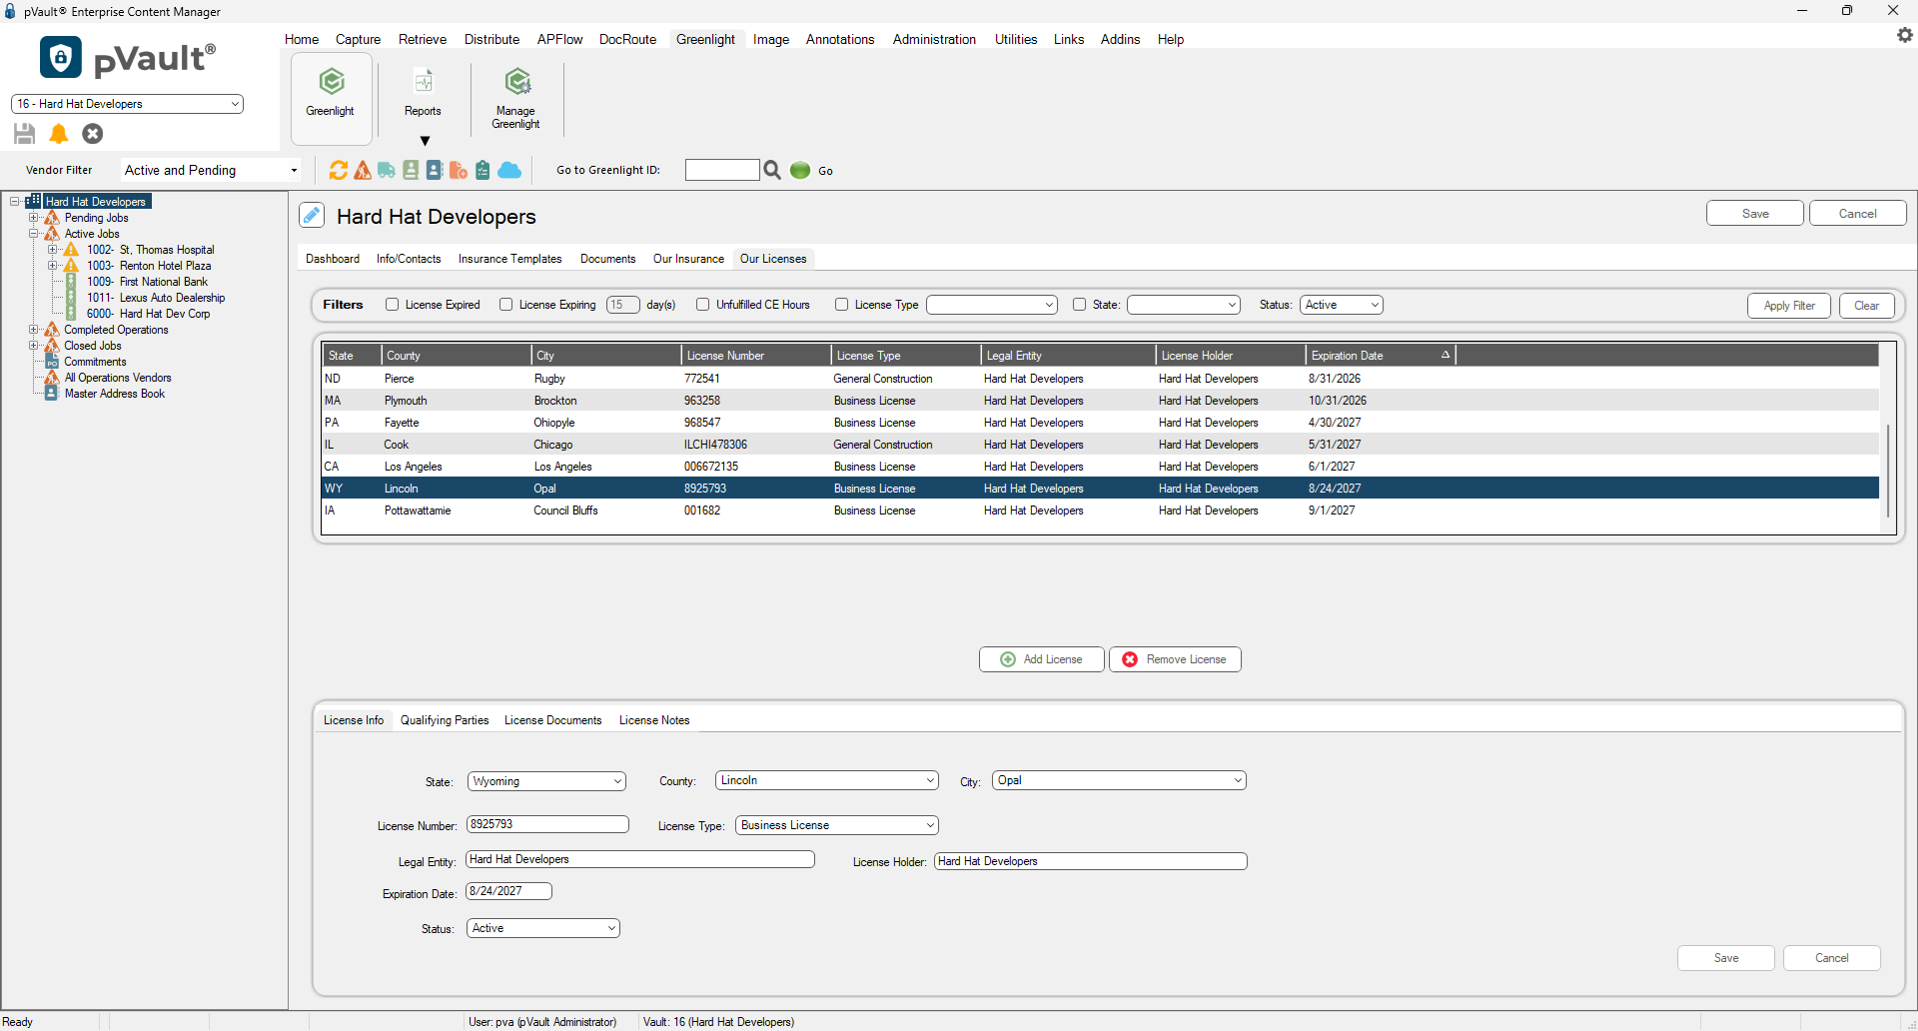Click the Greenlight ribbon icon

coord(331,81)
